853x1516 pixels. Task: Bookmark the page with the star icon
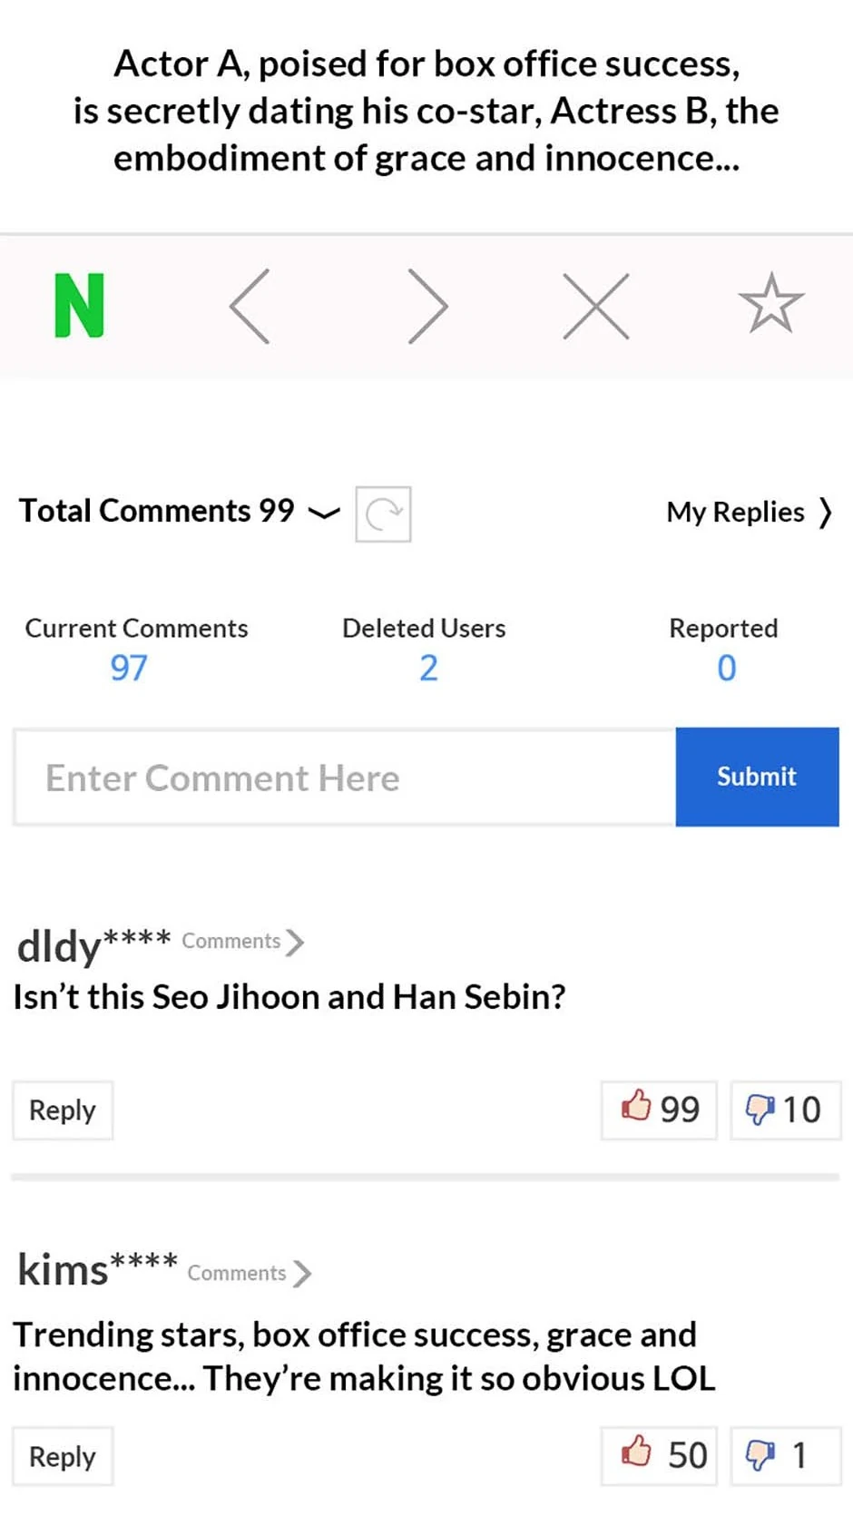point(770,304)
